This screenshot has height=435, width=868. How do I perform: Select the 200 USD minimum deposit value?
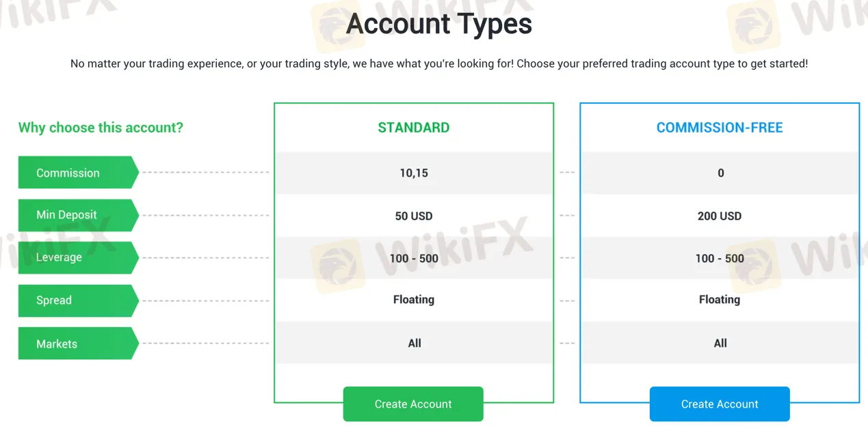pyautogui.click(x=720, y=216)
